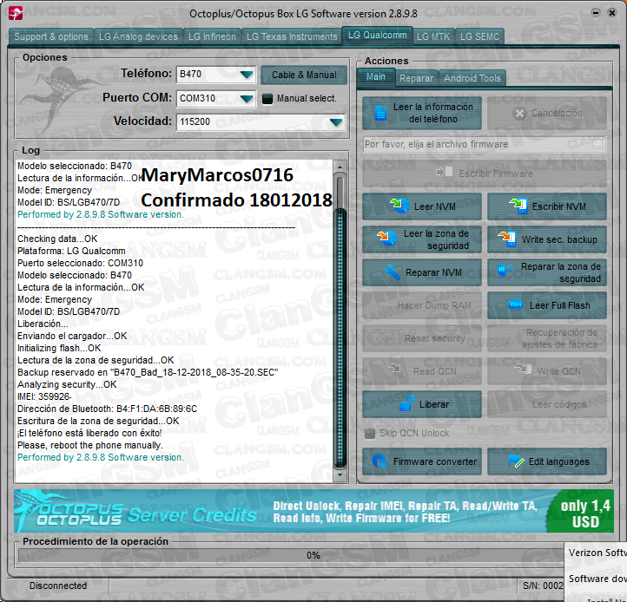627x602 pixels.
Task: Click the Leer la zona de seguridad icon
Action: 386,238
